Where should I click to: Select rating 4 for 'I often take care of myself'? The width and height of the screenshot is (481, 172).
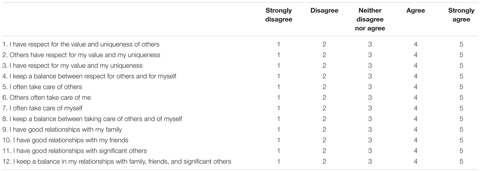point(416,108)
